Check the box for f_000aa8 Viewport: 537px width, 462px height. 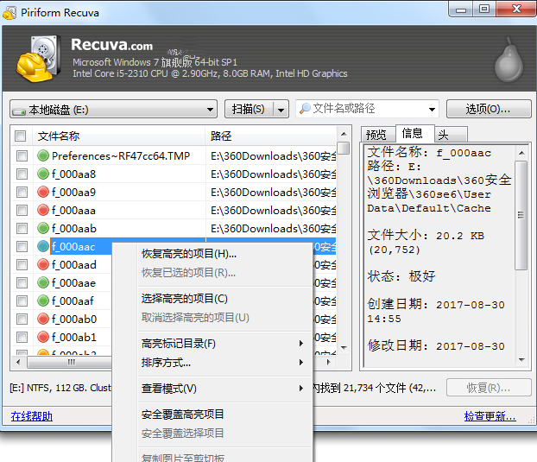(x=22, y=174)
